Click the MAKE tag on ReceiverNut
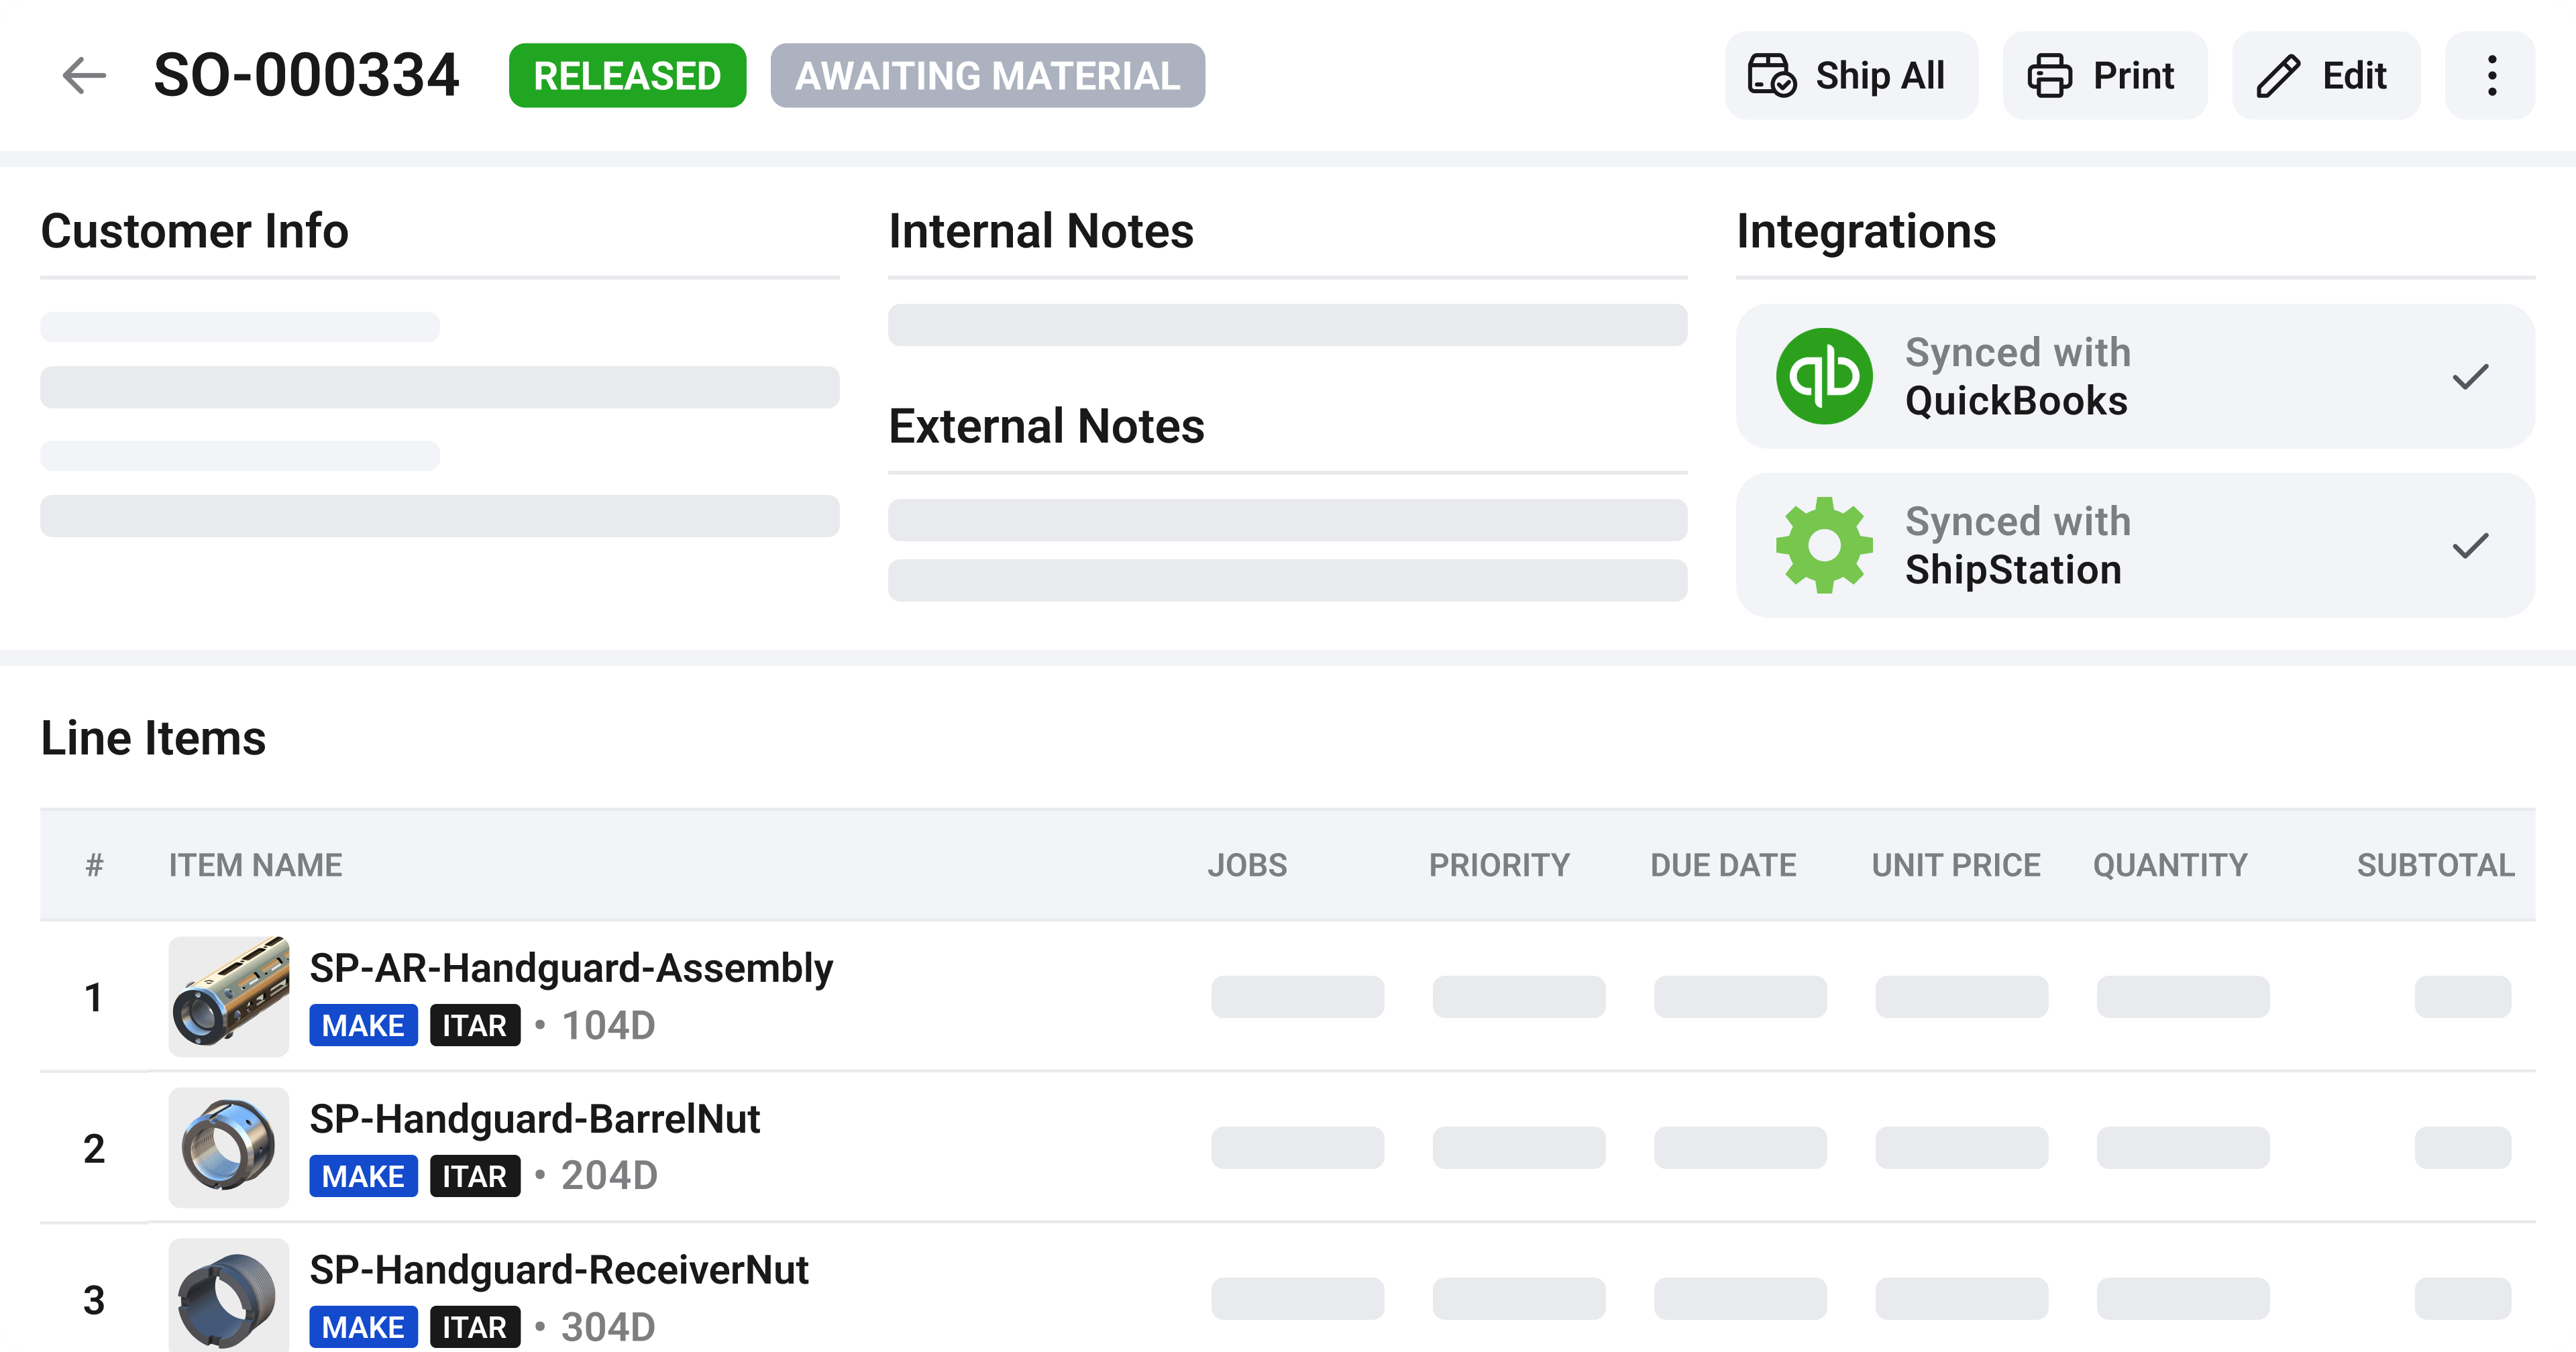The image size is (2576, 1352). click(363, 1327)
